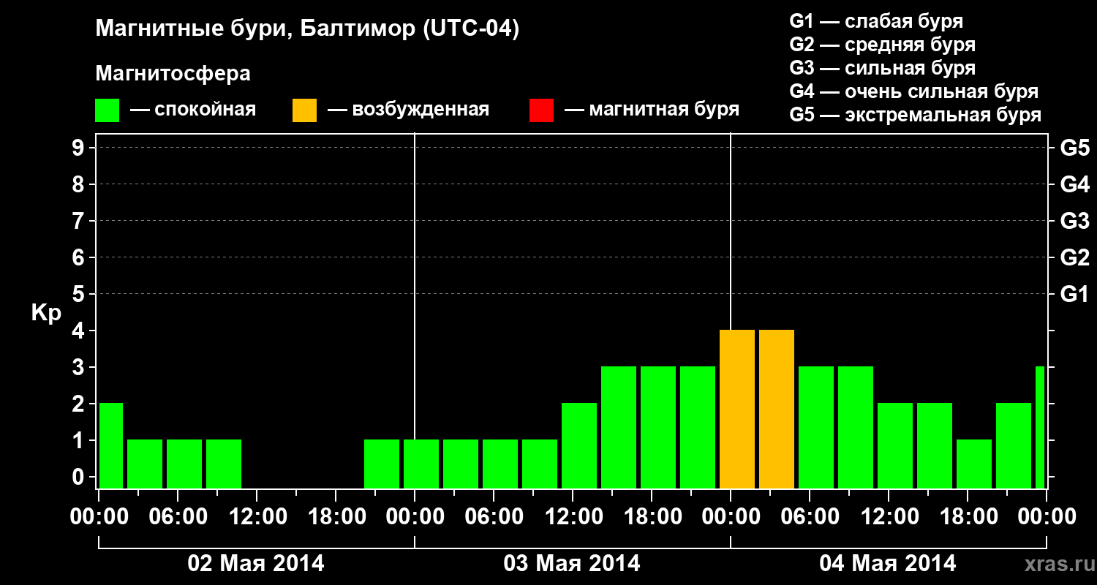The image size is (1097, 585).
Task: Click the right-axis 'G1' storm level label
Action: (1074, 294)
